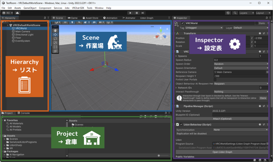
Task: Open the Undo History icon
Action: (x=228, y=13)
